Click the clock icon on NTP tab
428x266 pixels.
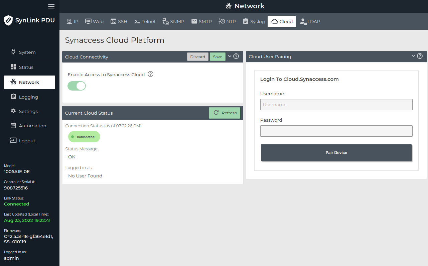(x=222, y=21)
